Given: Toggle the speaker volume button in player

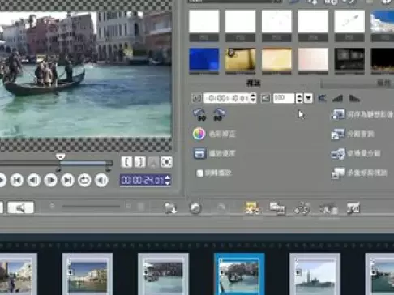Looking at the screenshot, I should [101, 180].
